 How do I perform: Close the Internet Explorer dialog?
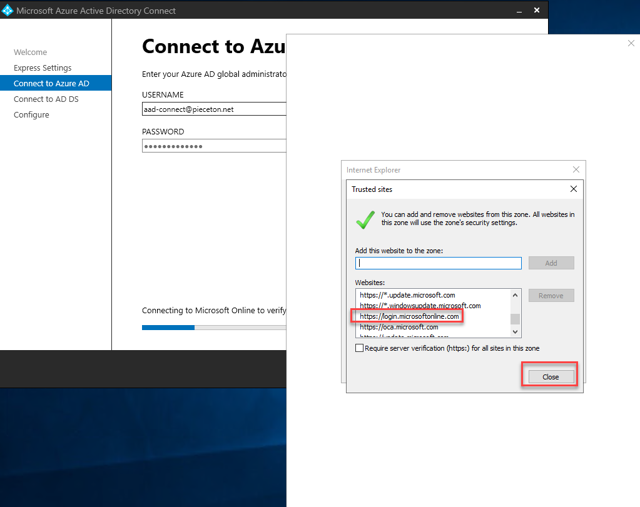[576, 169]
